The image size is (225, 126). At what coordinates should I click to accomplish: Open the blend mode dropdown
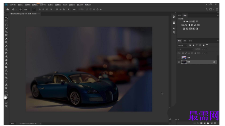pos(185,50)
